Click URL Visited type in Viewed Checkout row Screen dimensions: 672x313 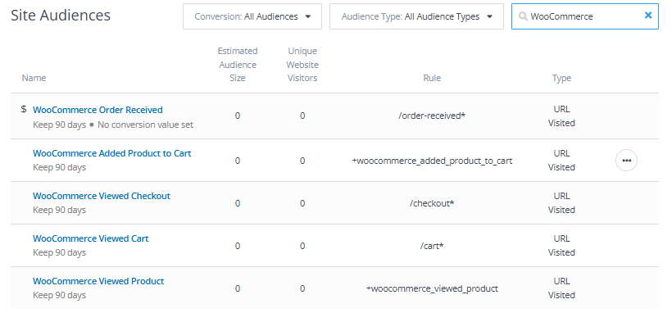coord(561,203)
